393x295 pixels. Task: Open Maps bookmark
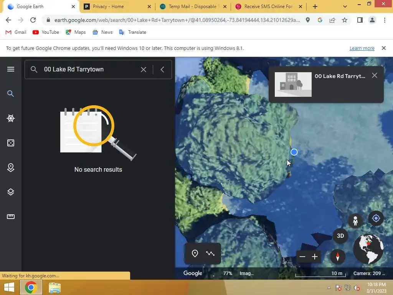pyautogui.click(x=76, y=32)
